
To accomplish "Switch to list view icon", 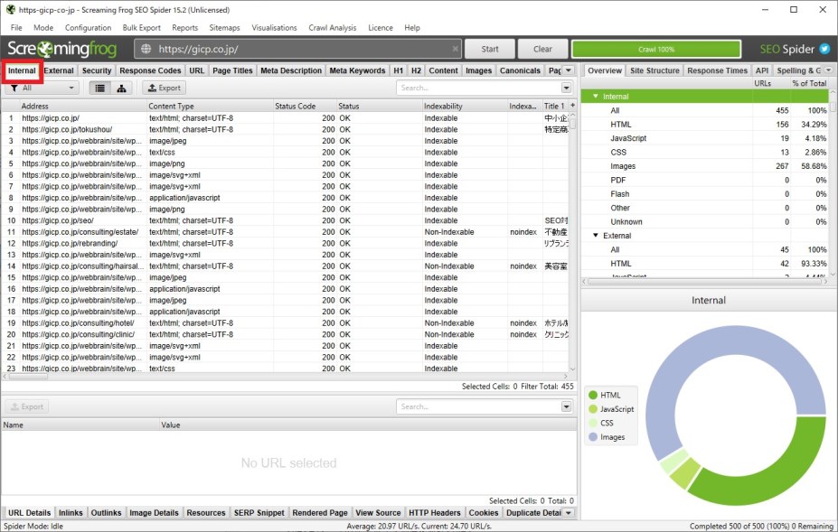I will [x=100, y=89].
